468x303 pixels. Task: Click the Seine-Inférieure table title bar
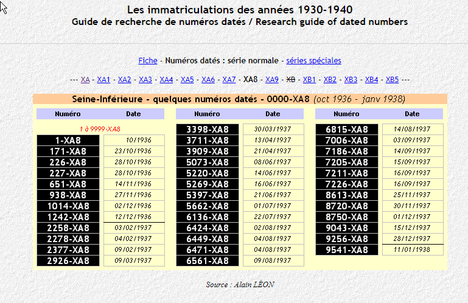240,99
